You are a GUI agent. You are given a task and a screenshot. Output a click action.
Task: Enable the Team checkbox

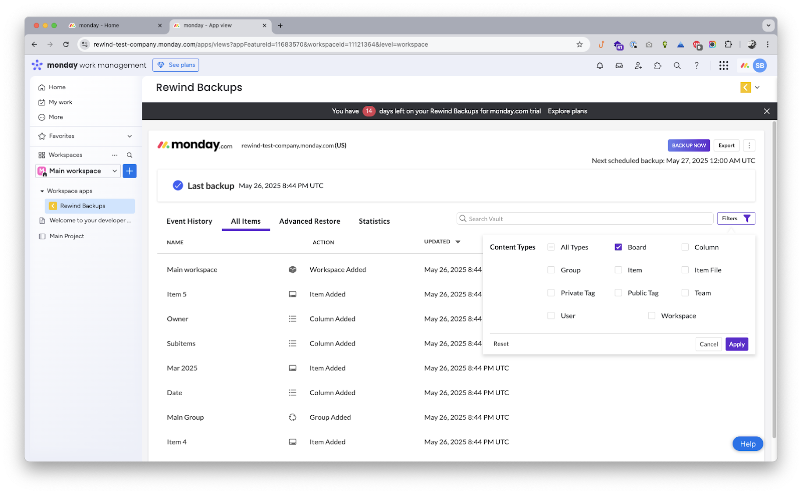click(685, 293)
